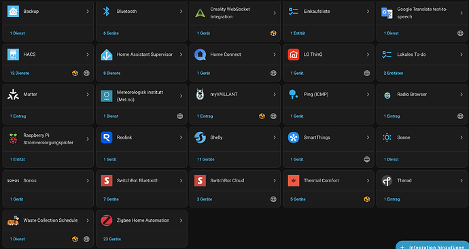Click the Ping (ICMP) icon
This screenshot has width=469, height=249.
point(293,95)
